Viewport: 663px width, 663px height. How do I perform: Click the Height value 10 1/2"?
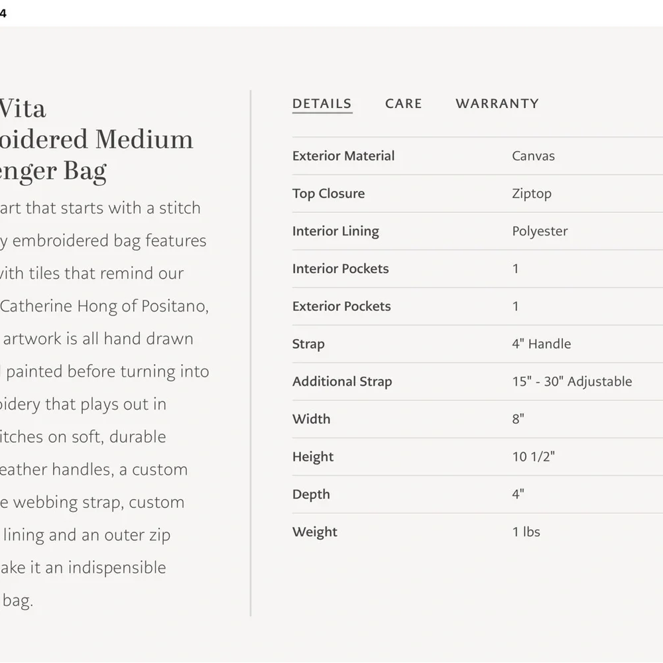click(533, 457)
